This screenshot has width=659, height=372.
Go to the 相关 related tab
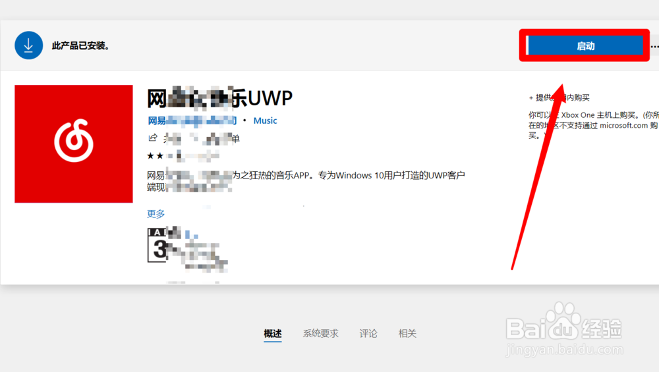coord(407,334)
